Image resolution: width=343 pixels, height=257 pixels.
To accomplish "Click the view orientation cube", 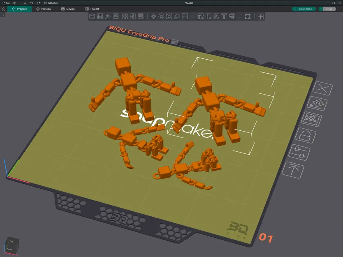I will click(12, 245).
